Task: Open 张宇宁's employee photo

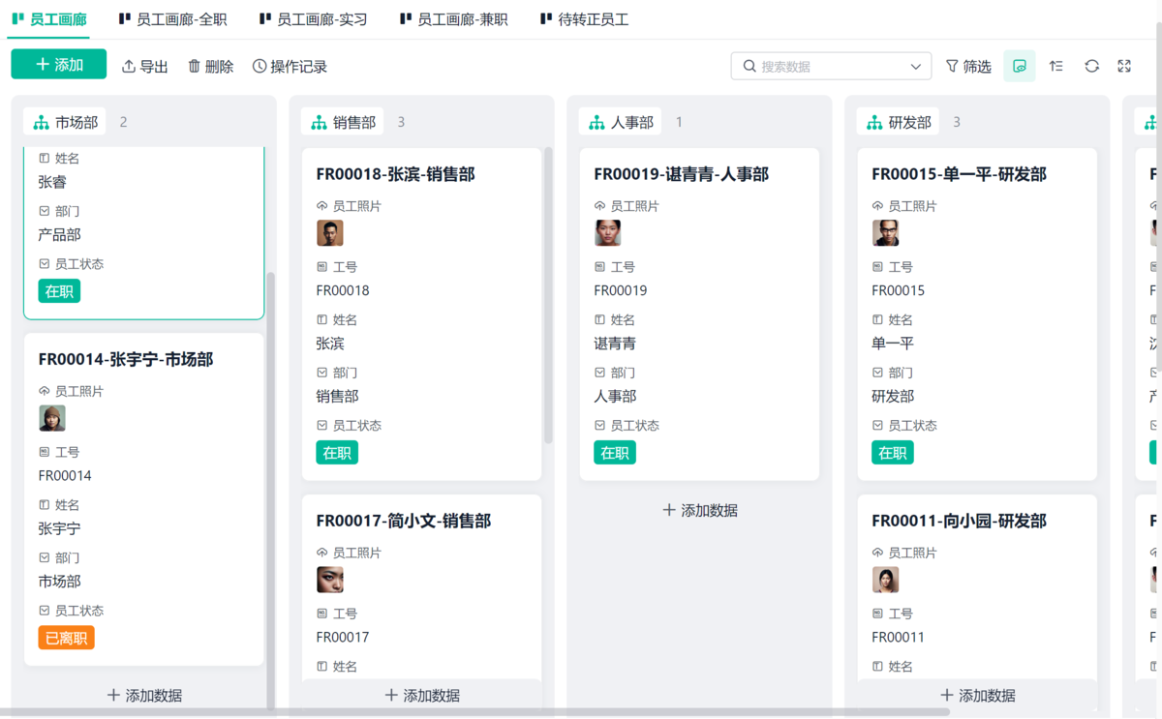Action: pyautogui.click(x=52, y=418)
